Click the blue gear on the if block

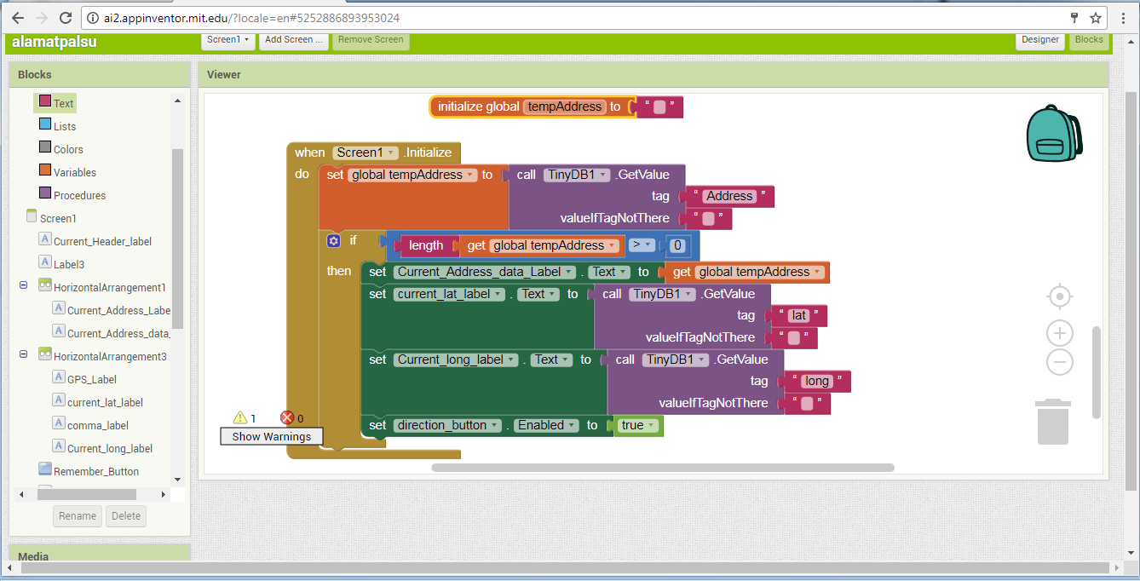[333, 241]
